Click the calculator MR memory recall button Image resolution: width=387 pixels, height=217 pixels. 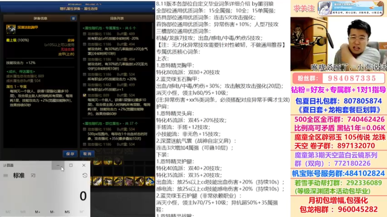coord(23,212)
